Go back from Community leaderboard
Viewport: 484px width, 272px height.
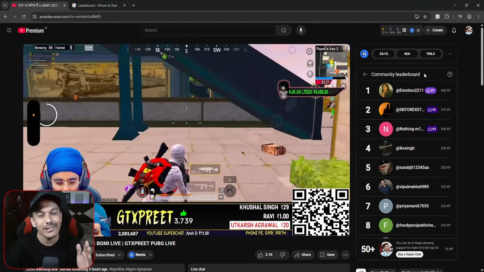pos(365,75)
